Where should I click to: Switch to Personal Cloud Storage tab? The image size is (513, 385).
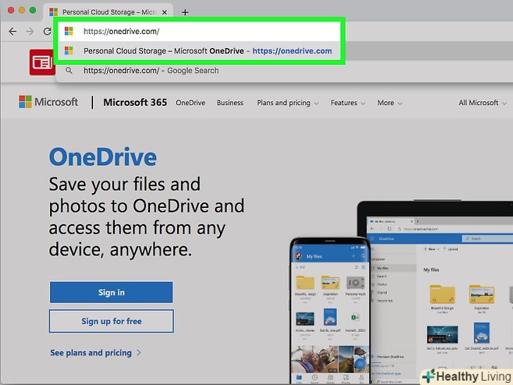[109, 12]
